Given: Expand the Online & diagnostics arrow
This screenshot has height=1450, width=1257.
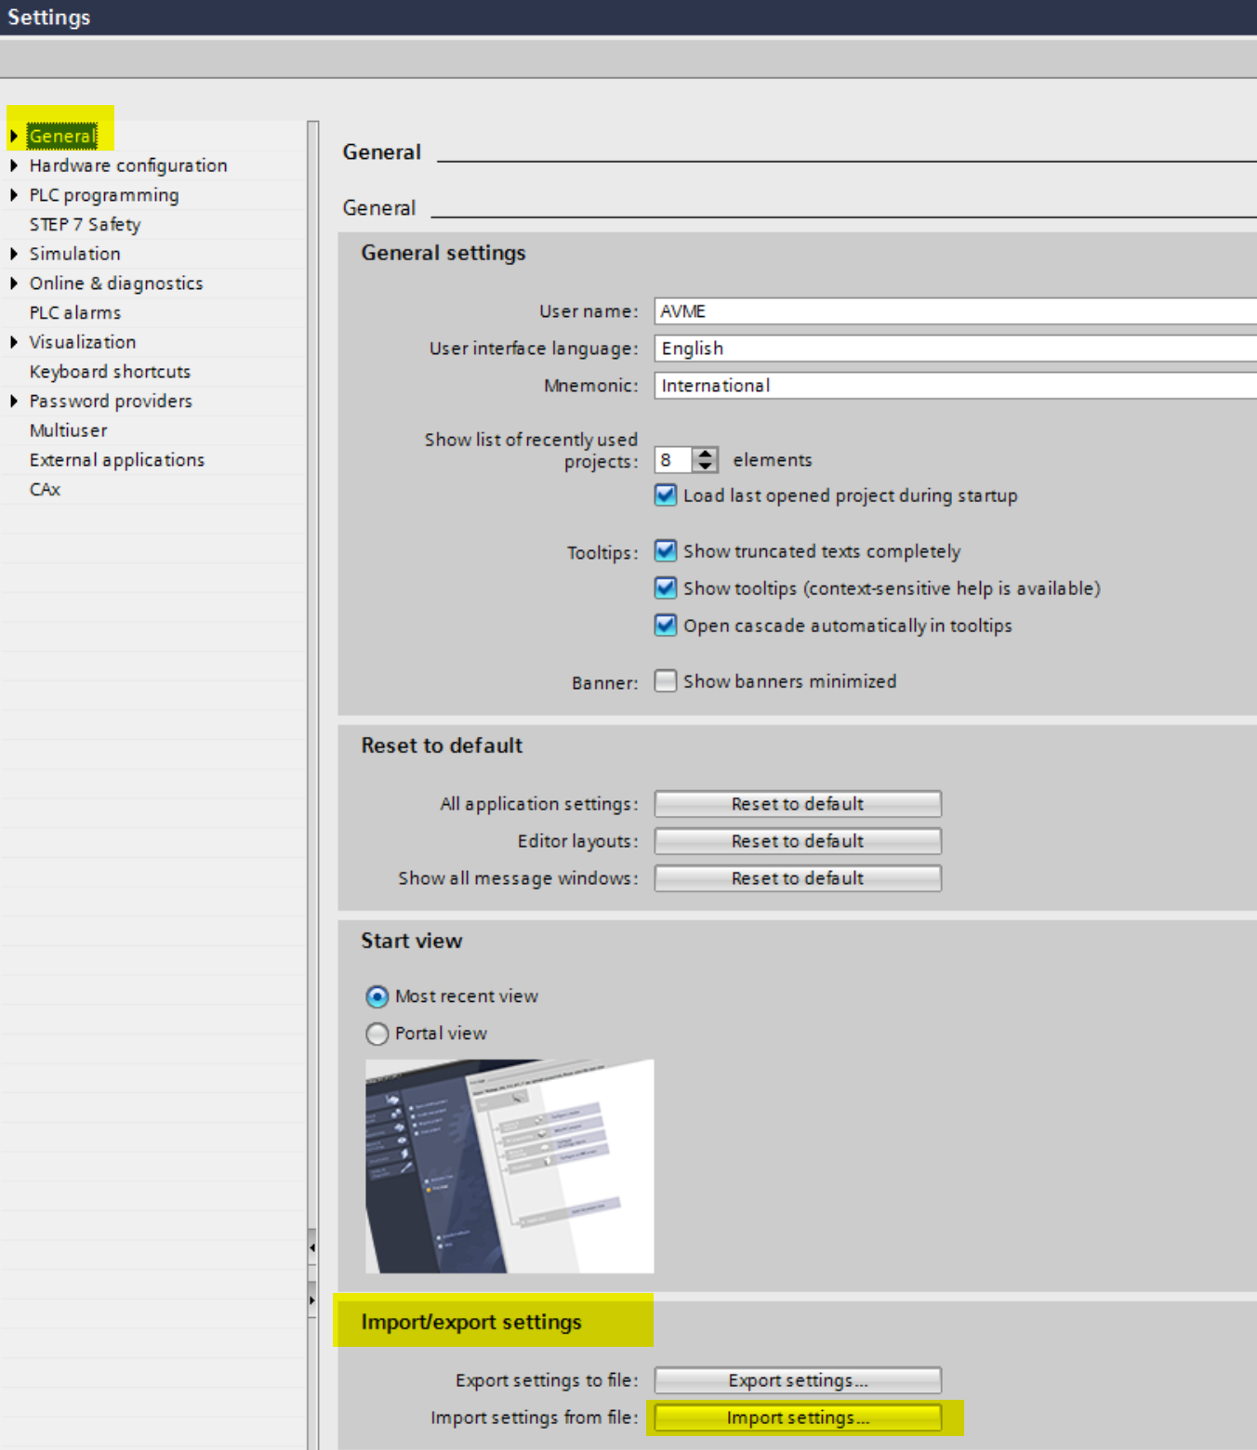Looking at the screenshot, I should (x=14, y=283).
